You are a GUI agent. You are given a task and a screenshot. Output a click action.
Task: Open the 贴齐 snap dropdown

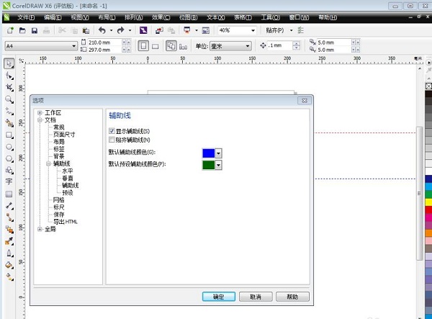[x=291, y=30]
